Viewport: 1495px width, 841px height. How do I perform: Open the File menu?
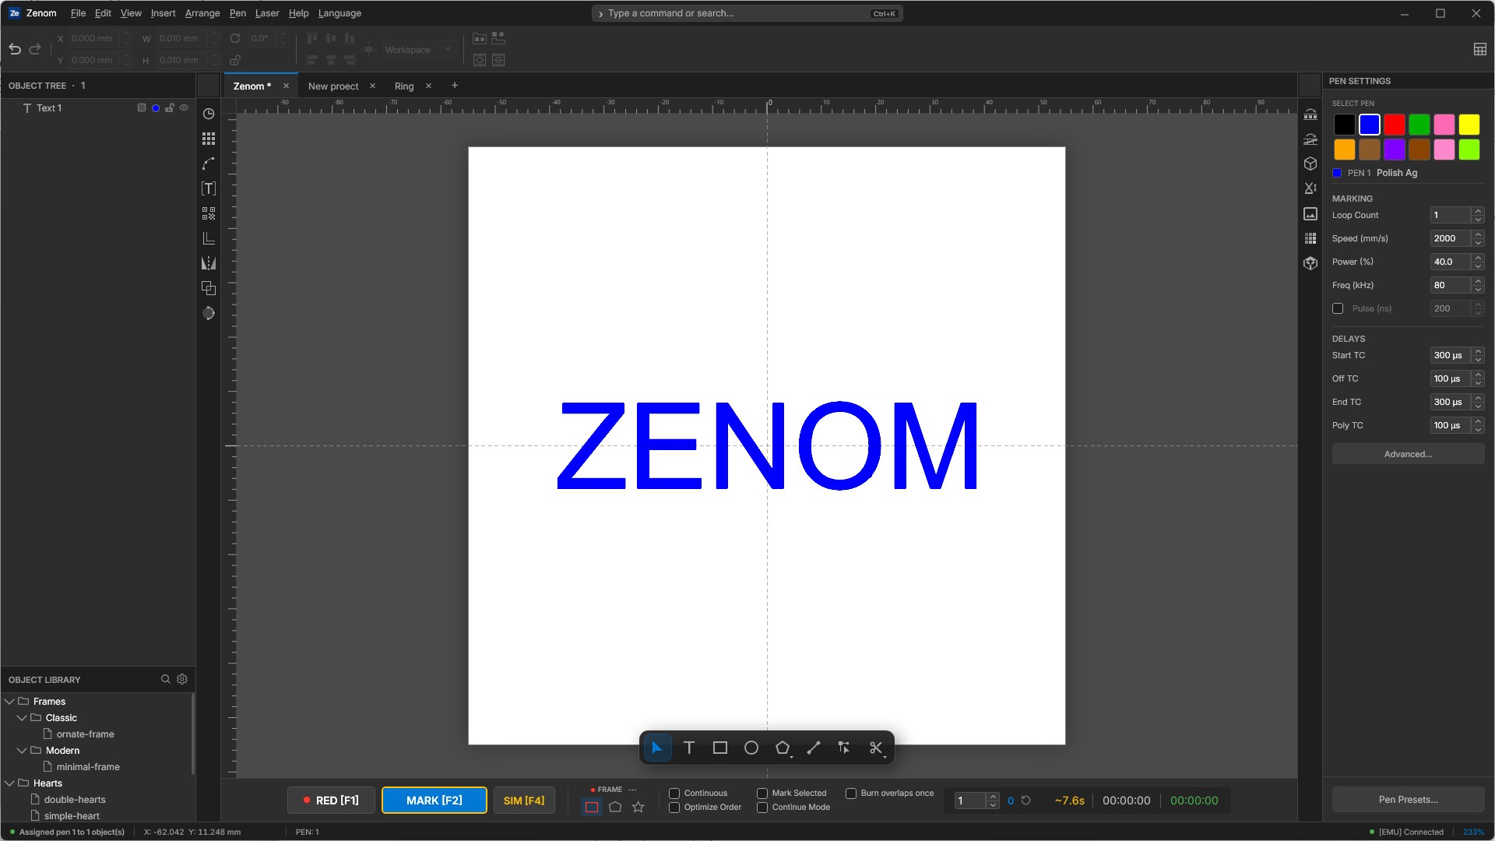pyautogui.click(x=78, y=13)
